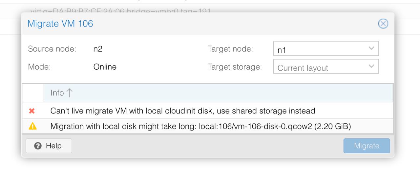420x170 pixels.
Task: Click the Current layout storage field
Action: 326,66
